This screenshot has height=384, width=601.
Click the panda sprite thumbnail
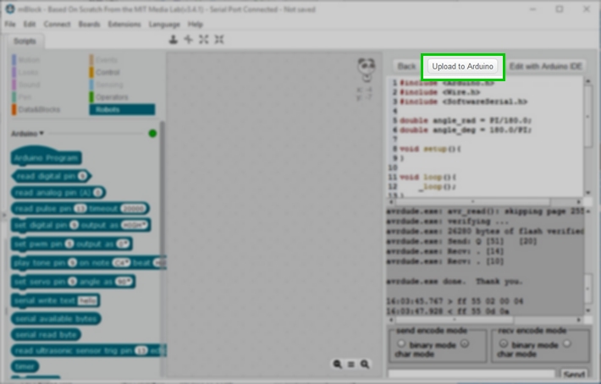click(x=366, y=69)
